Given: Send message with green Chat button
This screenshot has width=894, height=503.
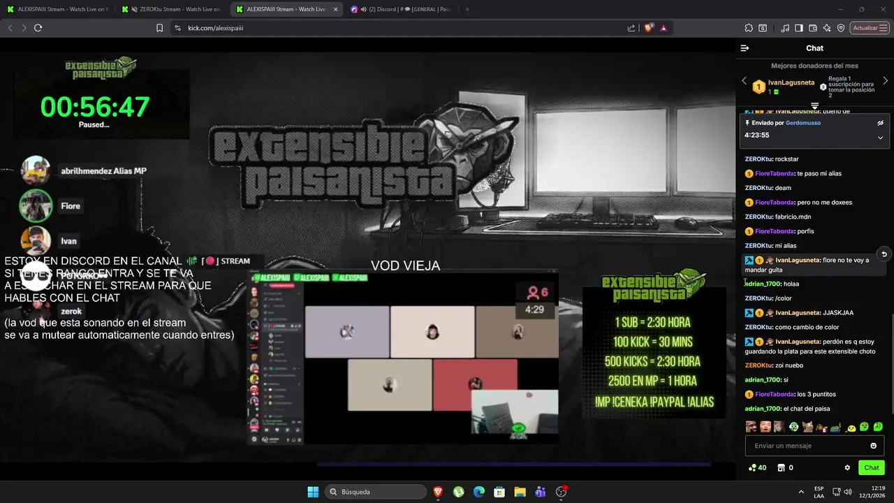Looking at the screenshot, I should pos(872,468).
